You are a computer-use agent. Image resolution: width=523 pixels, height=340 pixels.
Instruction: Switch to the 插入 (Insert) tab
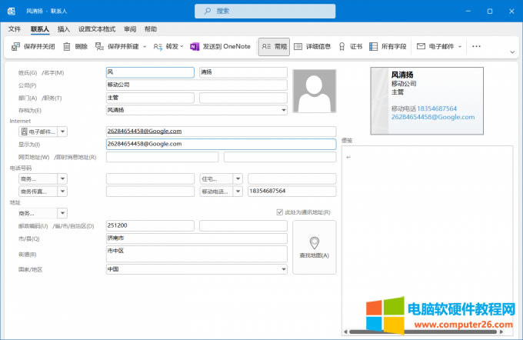coord(64,28)
